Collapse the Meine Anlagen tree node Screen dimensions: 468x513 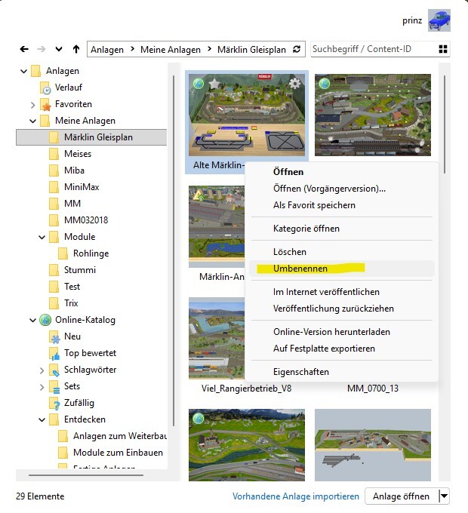(32, 121)
